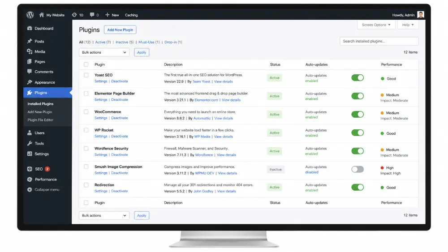Filter plugins by Must-Use (1)
Image resolution: width=448 pixels, height=252 pixels.
point(149,42)
